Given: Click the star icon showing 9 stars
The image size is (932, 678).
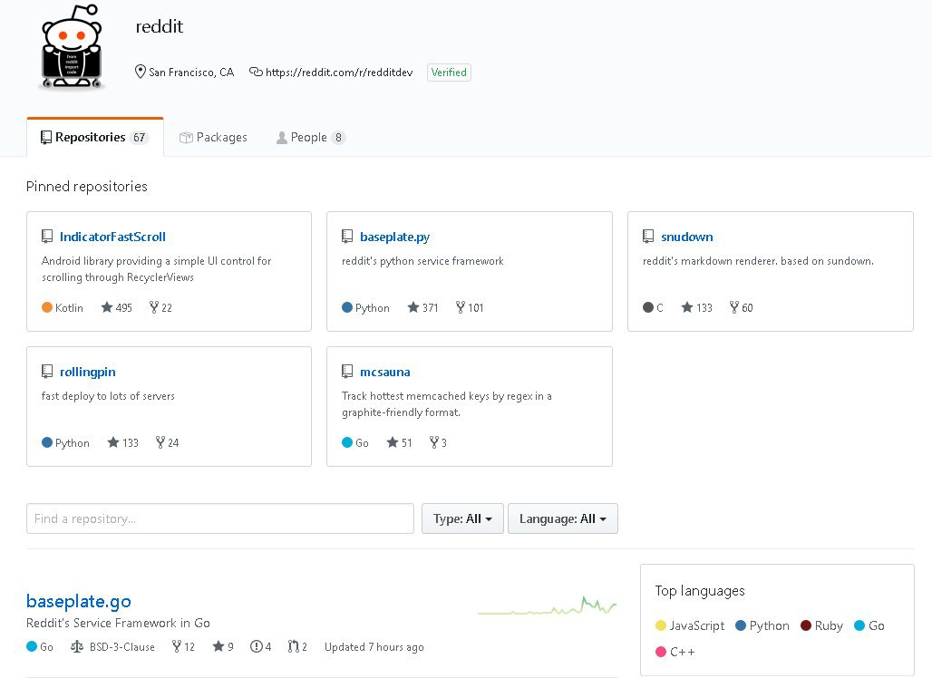Looking at the screenshot, I should pos(218,646).
